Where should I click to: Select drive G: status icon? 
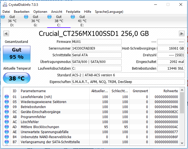pos(26,17)
